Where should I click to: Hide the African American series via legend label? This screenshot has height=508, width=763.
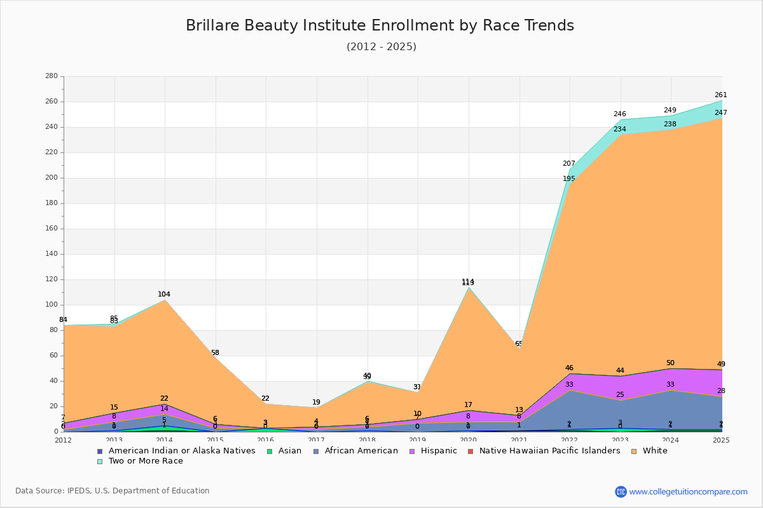[x=362, y=451]
